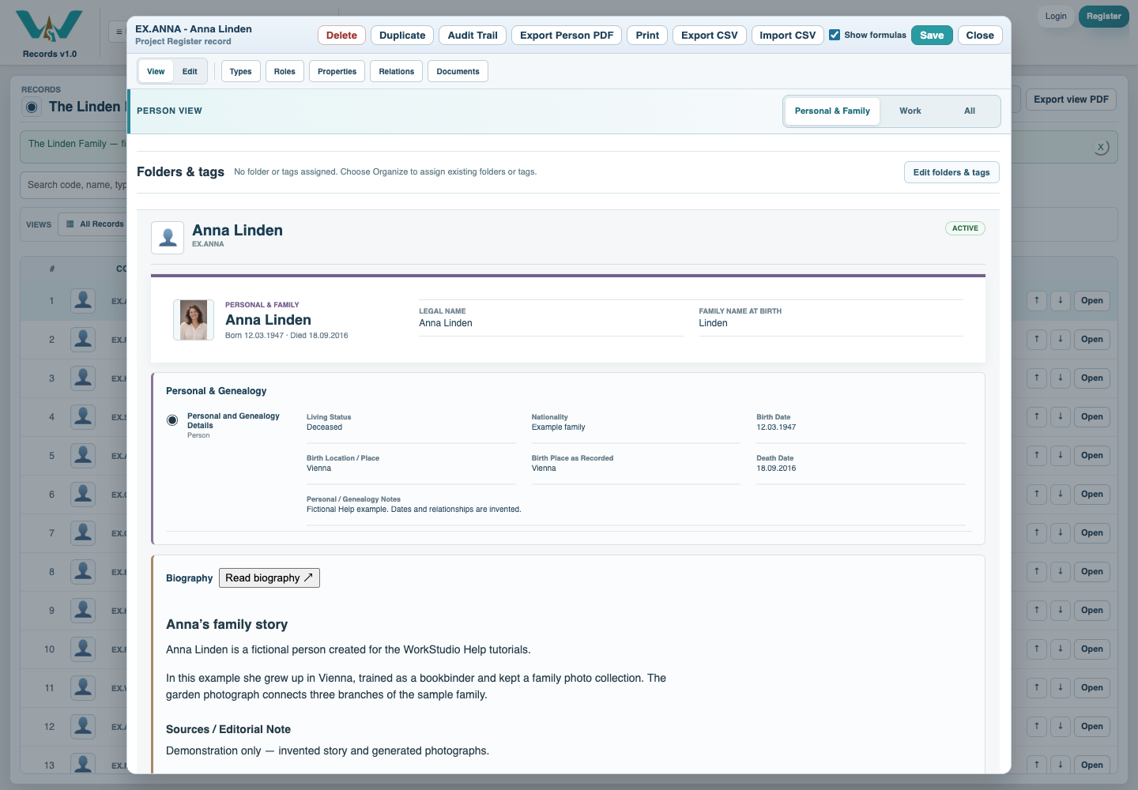Click the Register button in the background page
Viewport: 1138px width, 790px height.
tap(1104, 17)
